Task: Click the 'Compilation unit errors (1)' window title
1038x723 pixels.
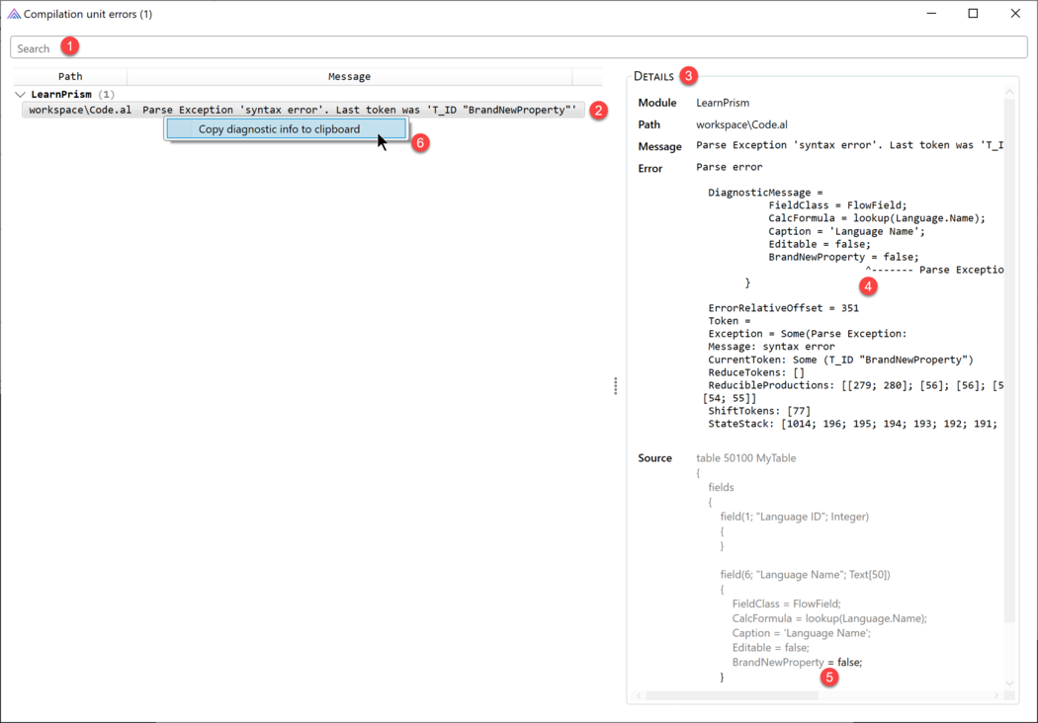Action: coord(88,14)
